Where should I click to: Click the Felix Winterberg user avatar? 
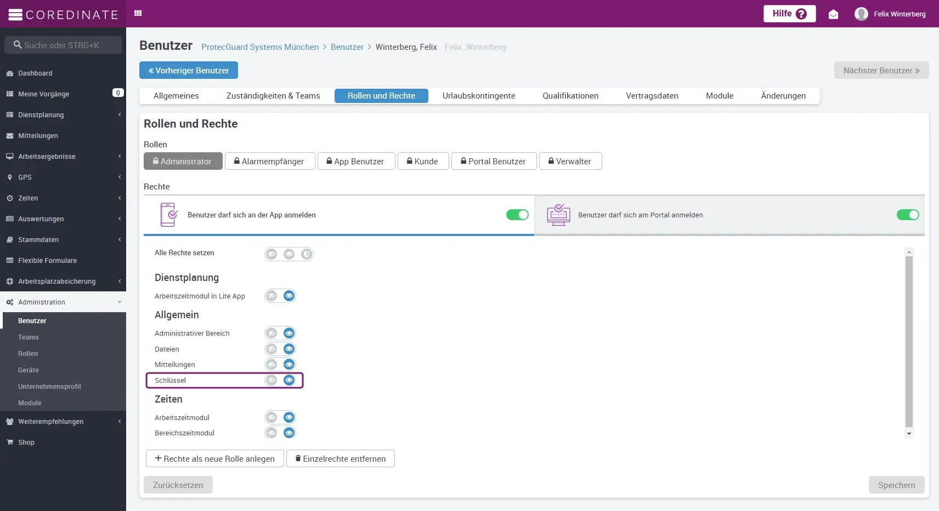(x=861, y=14)
